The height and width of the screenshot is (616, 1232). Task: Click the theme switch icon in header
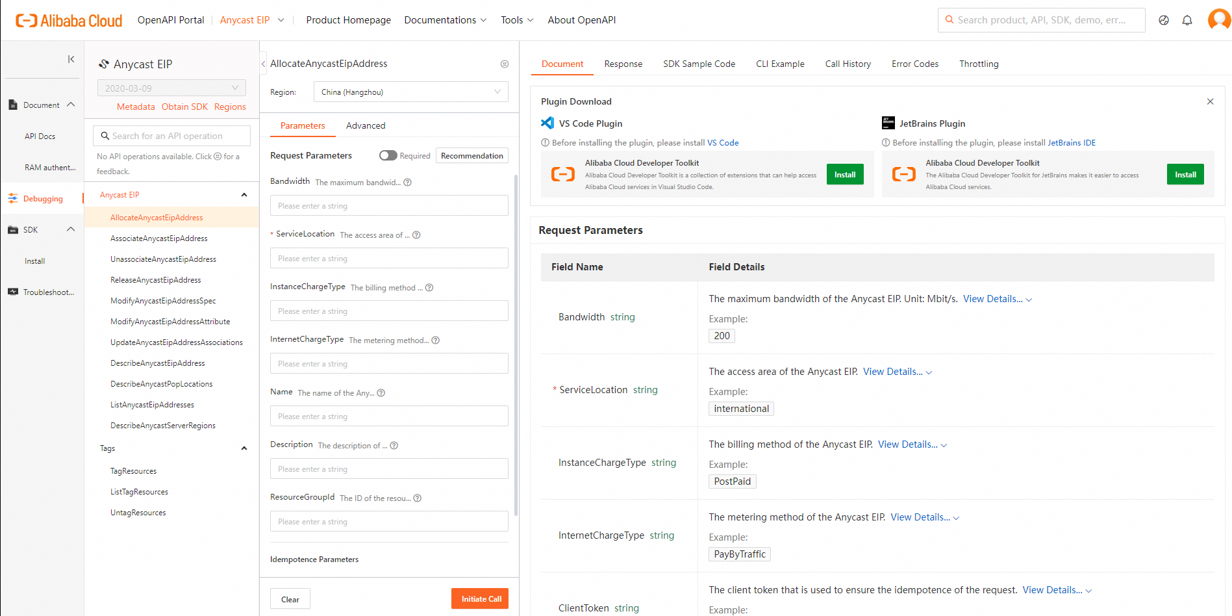[x=1164, y=20]
